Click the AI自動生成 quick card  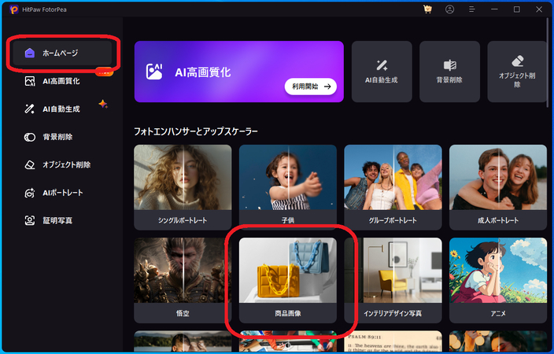tap(382, 72)
